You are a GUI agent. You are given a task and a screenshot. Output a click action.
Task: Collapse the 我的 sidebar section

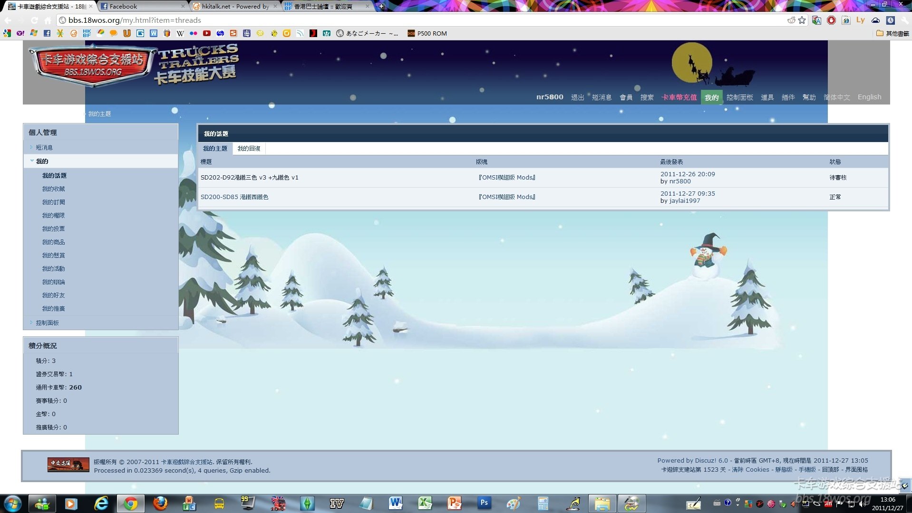[x=42, y=161]
